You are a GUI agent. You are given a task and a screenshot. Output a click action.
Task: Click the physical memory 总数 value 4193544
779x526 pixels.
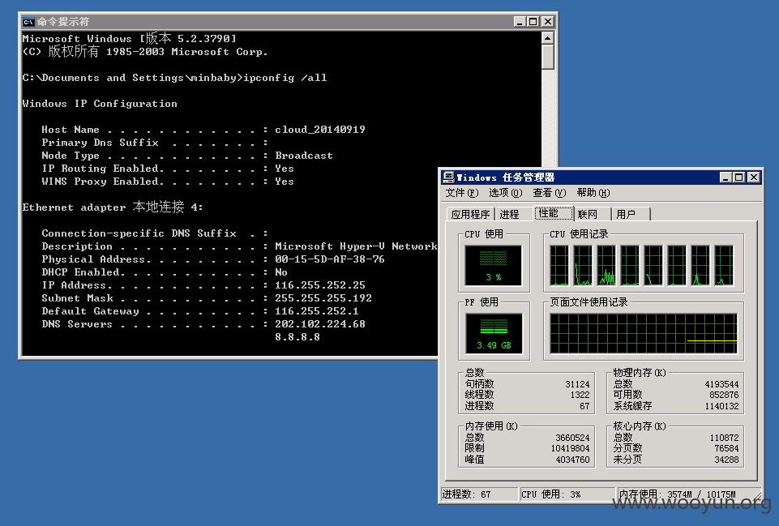pyautogui.click(x=722, y=384)
